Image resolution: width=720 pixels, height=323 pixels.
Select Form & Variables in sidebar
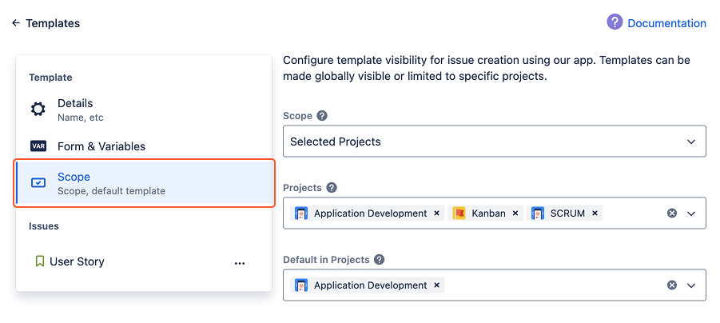(x=101, y=146)
